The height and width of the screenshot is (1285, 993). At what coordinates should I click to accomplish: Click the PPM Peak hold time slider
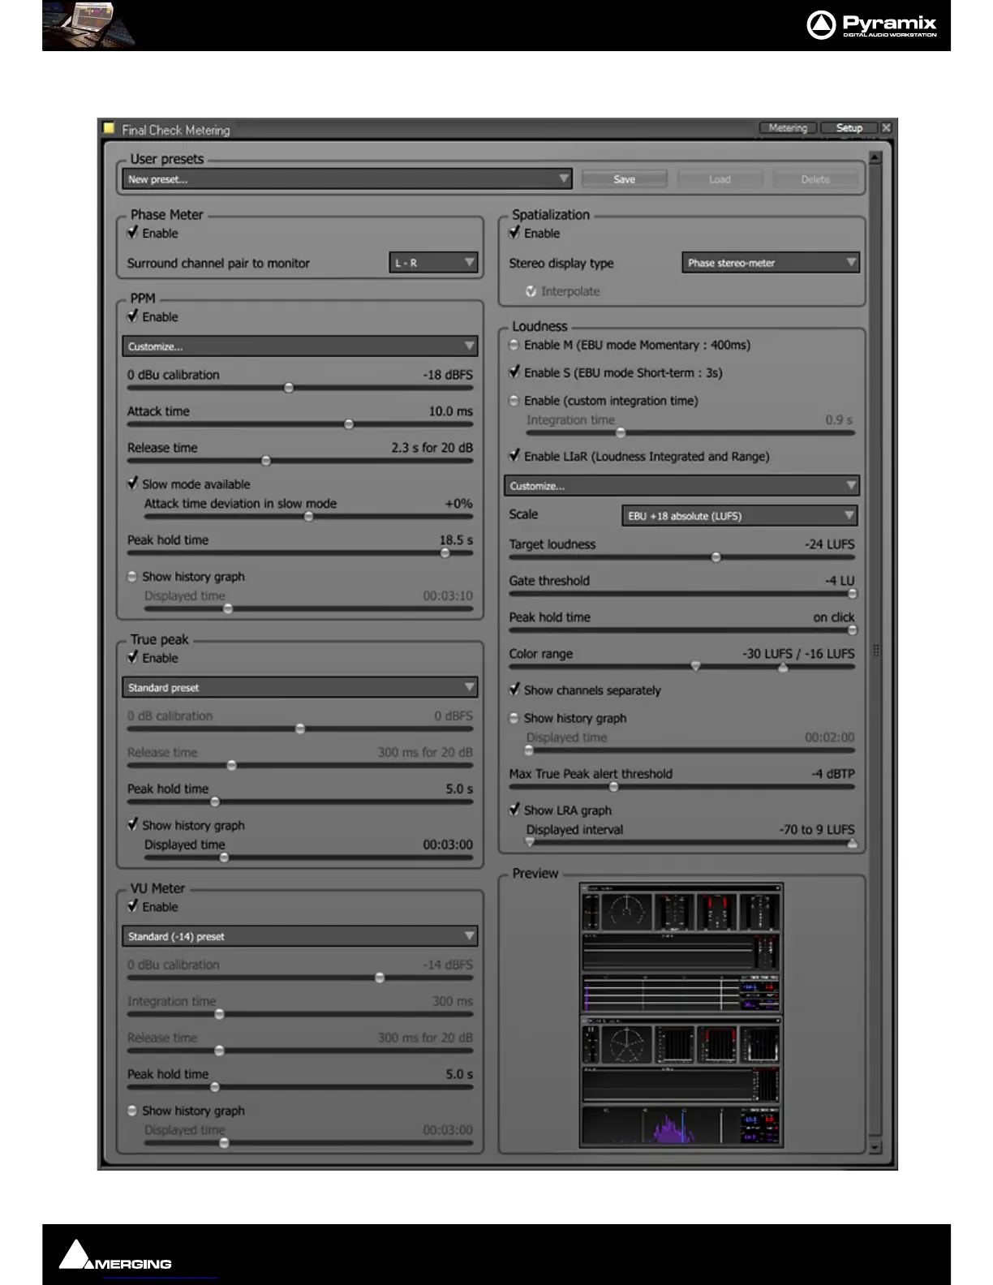[x=300, y=553]
